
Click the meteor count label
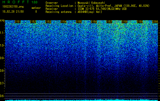pyautogui.click(x=36, y=8)
